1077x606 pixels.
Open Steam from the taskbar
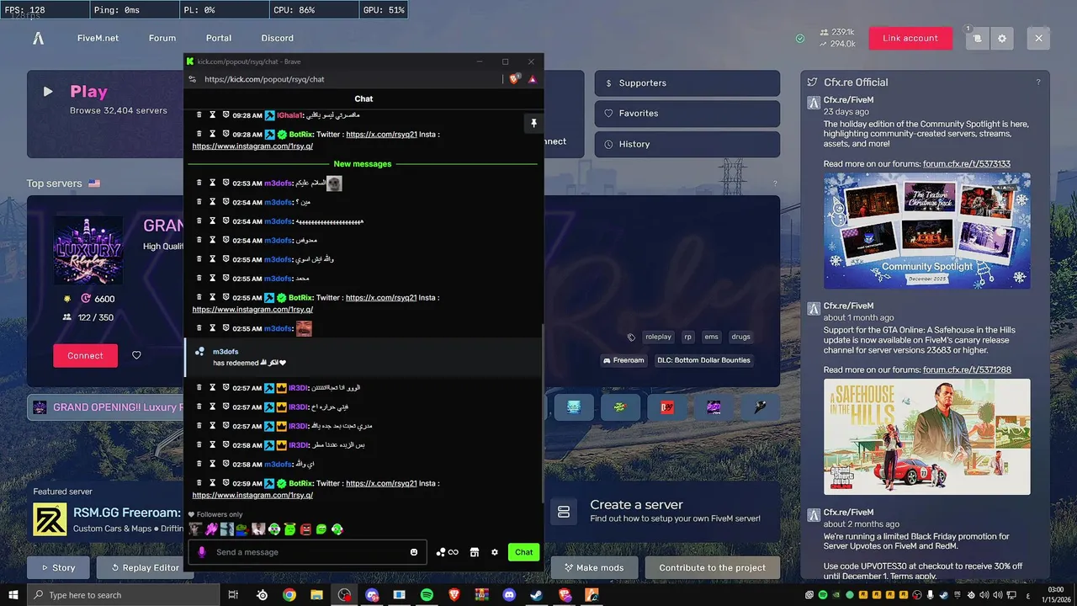point(536,594)
